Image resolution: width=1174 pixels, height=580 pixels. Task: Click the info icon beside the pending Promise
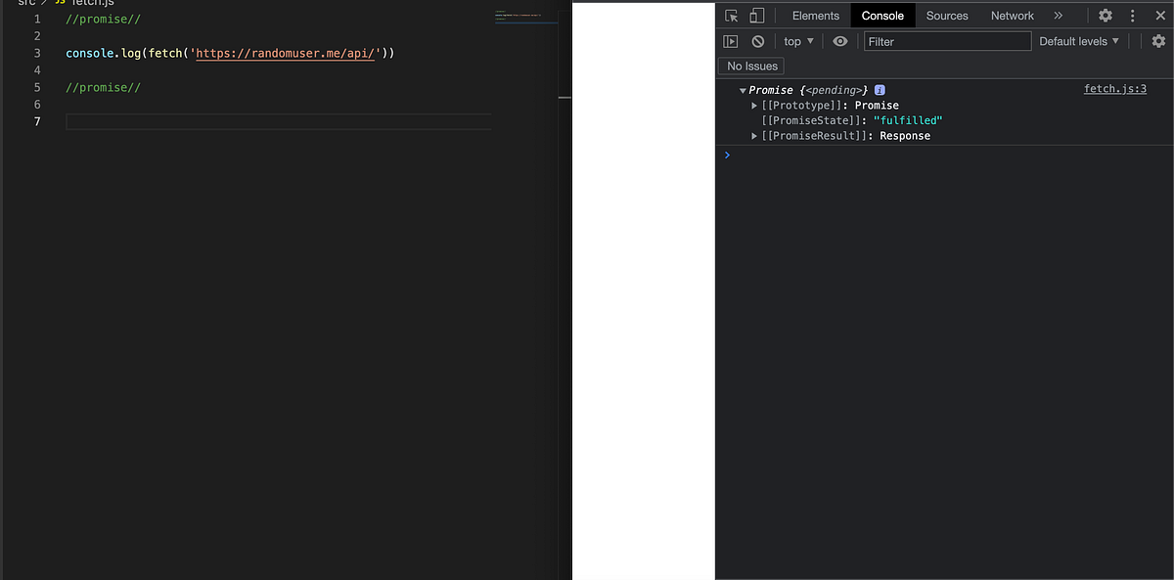point(879,89)
